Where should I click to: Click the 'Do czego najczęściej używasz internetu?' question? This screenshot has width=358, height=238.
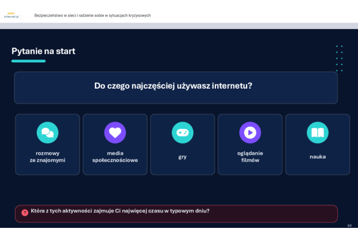173,86
